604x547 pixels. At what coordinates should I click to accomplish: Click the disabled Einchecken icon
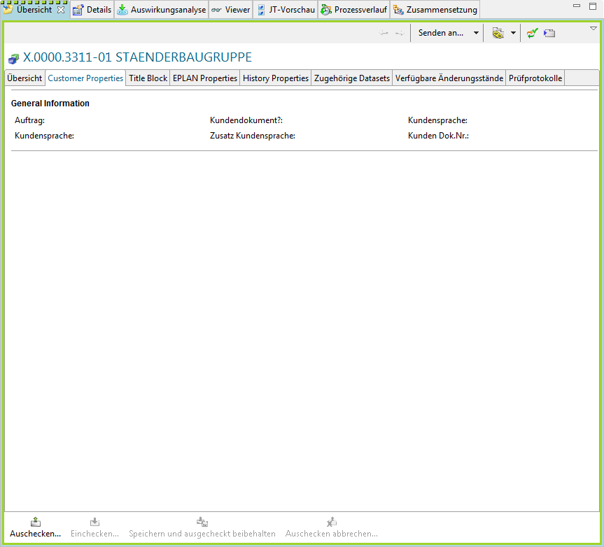click(94, 522)
